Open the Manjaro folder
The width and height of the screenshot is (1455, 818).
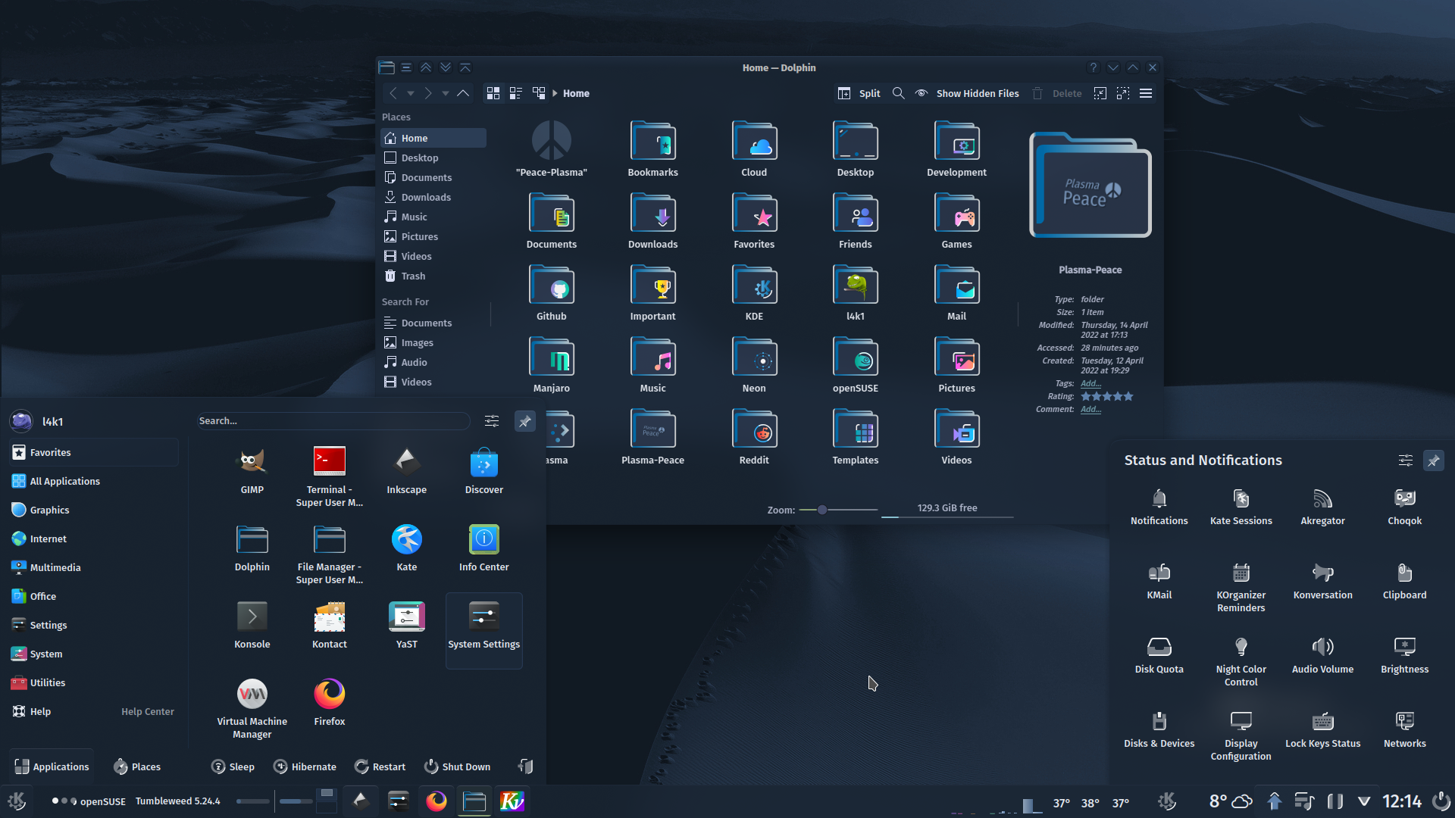pos(551,366)
